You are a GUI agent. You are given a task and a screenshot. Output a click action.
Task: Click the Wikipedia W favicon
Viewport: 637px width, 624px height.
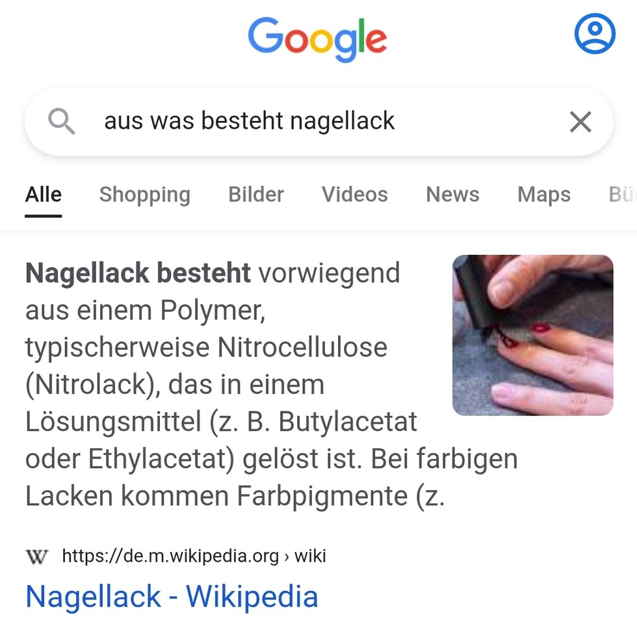tap(36, 556)
